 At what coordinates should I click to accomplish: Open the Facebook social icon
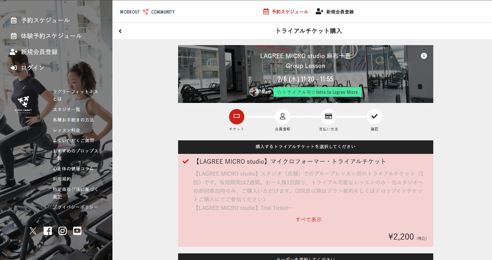48,231
